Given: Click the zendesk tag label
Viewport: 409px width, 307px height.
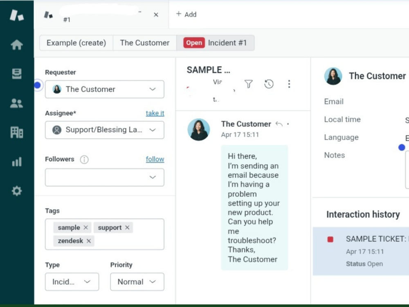Looking at the screenshot, I should [x=70, y=241].
